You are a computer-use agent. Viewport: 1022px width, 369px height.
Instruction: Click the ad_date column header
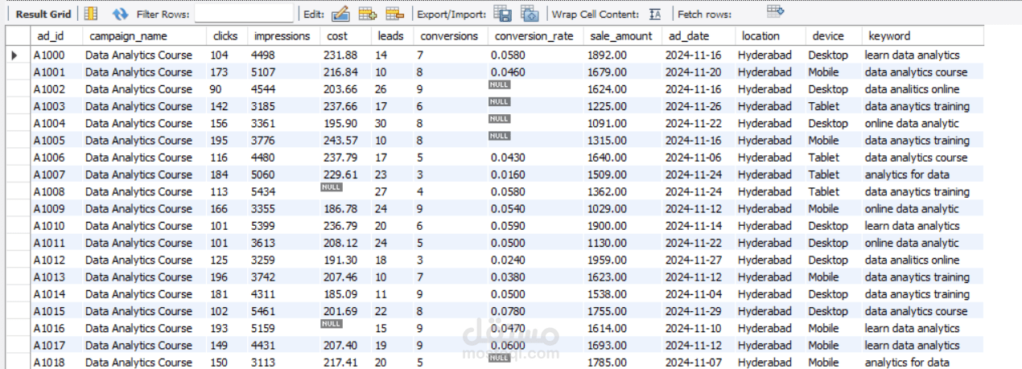(698, 35)
